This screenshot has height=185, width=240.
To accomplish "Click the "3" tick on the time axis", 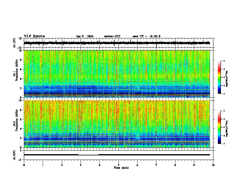I will pyautogui.click(x=81, y=165).
